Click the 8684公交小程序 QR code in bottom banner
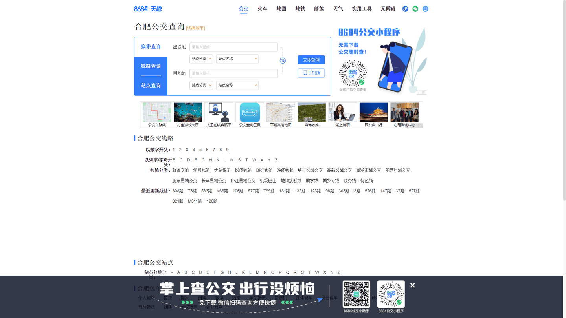The height and width of the screenshot is (318, 566). [391, 294]
